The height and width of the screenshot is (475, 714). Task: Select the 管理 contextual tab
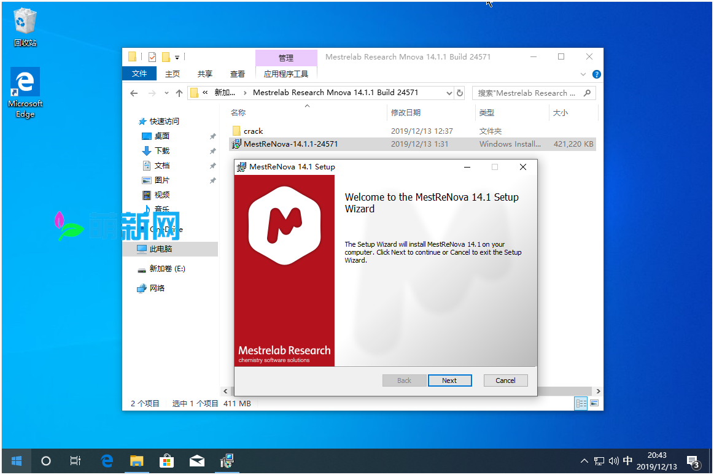click(286, 58)
